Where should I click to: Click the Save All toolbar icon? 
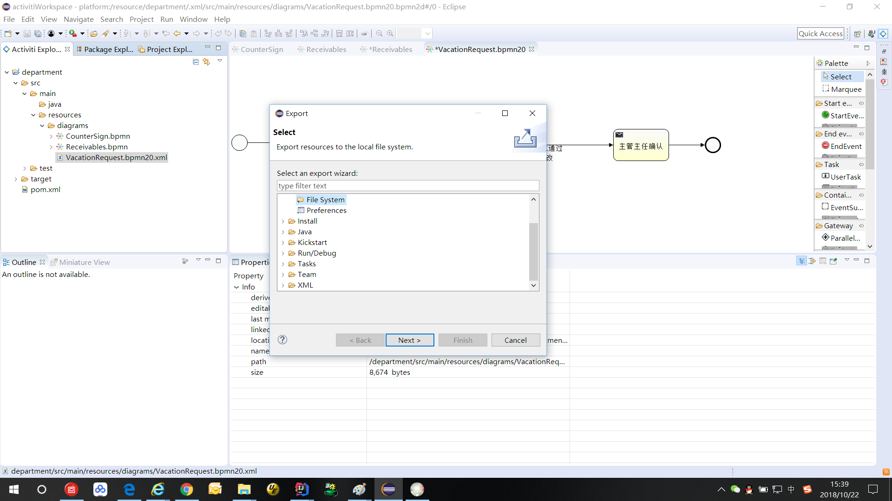(x=38, y=33)
